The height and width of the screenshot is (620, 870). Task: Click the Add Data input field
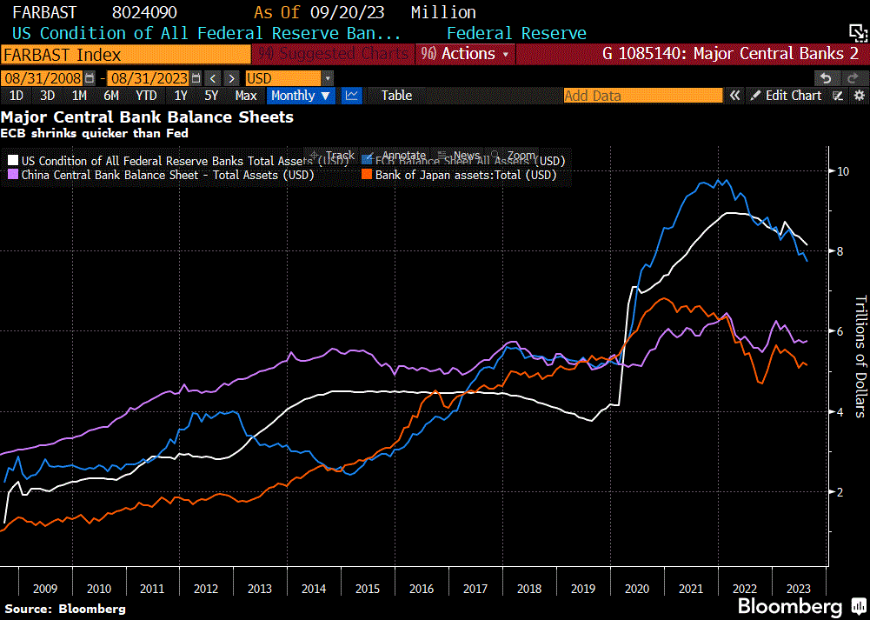(x=643, y=96)
